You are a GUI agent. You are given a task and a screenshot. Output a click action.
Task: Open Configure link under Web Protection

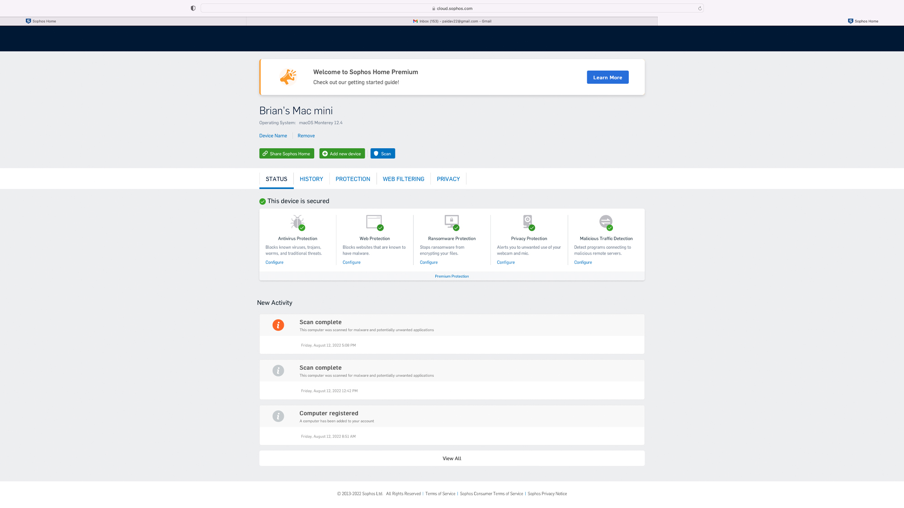(351, 262)
